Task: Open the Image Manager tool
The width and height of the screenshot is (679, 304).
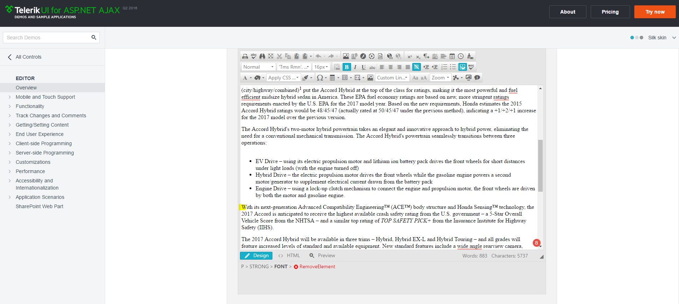Action: 346,56
